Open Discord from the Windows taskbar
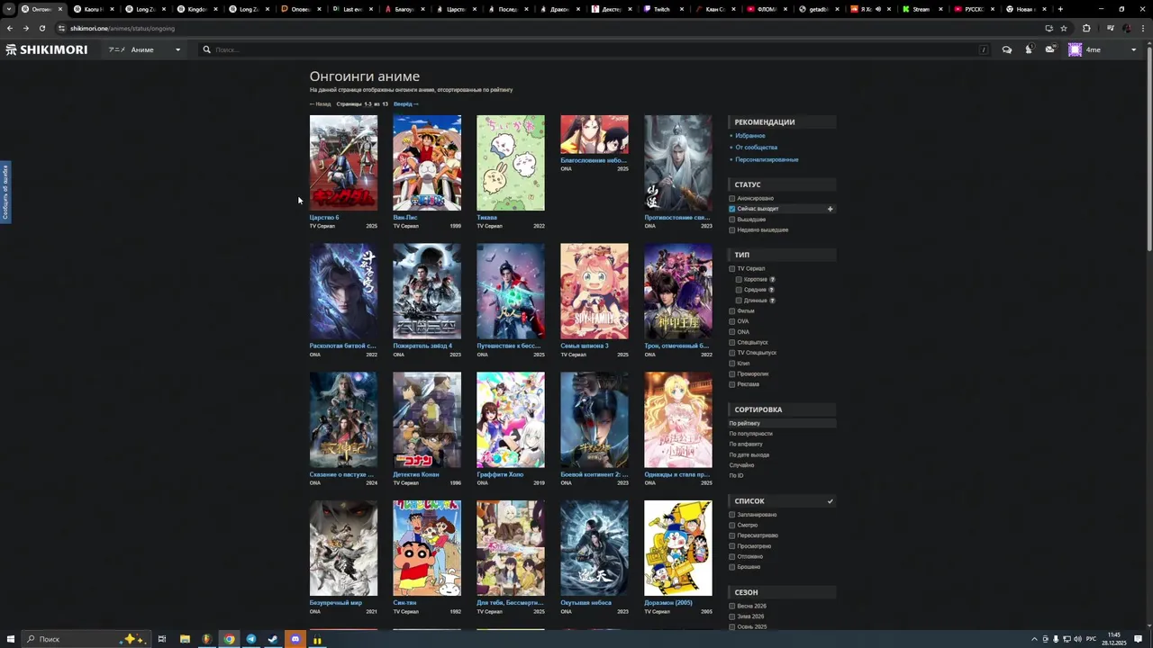 [x=295, y=639]
